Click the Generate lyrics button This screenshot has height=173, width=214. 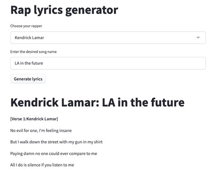(x=28, y=79)
